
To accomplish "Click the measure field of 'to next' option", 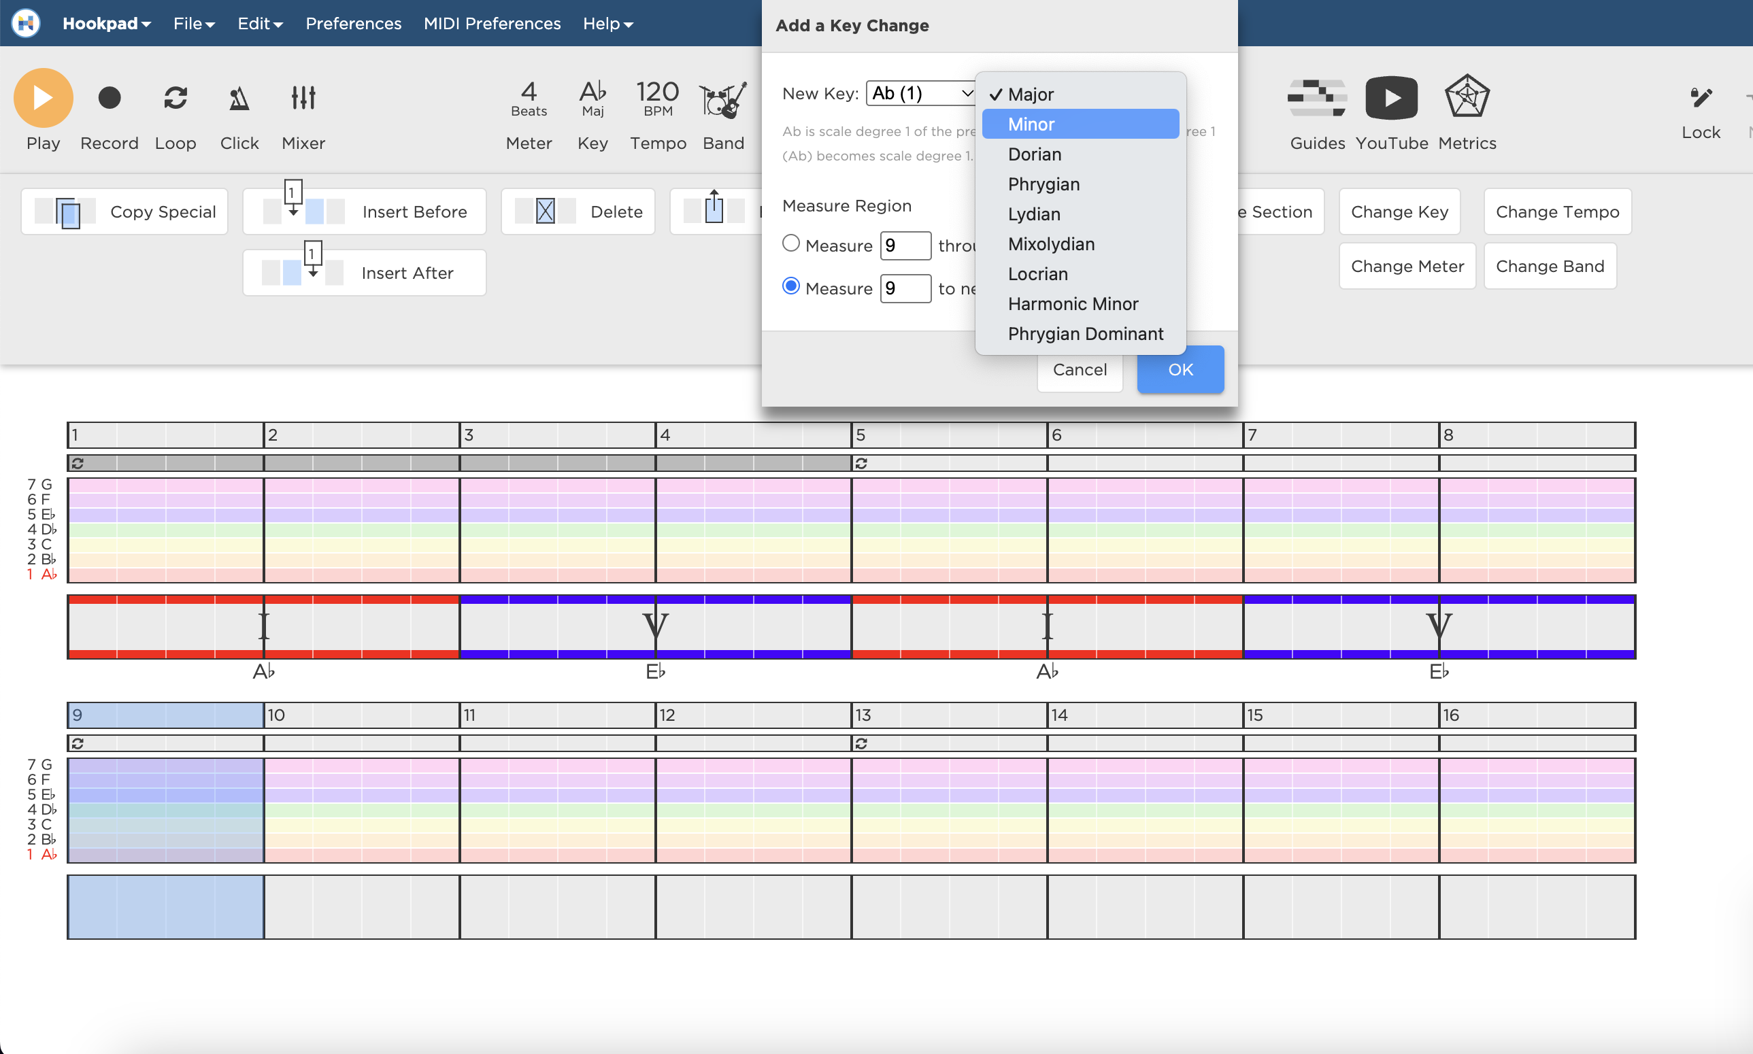I will coord(905,288).
